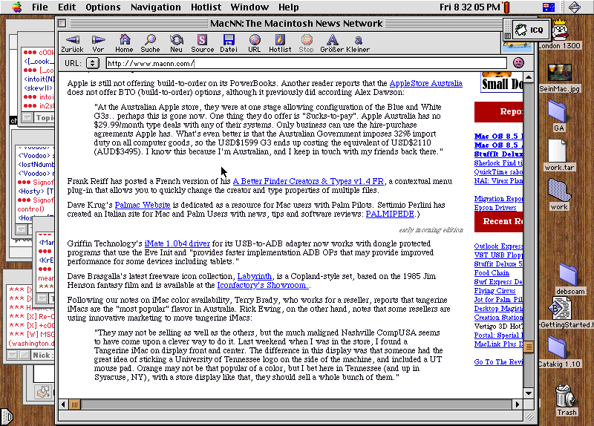Open the Topic dropdown in chat window
594x426 pixels.
[x=27, y=118]
